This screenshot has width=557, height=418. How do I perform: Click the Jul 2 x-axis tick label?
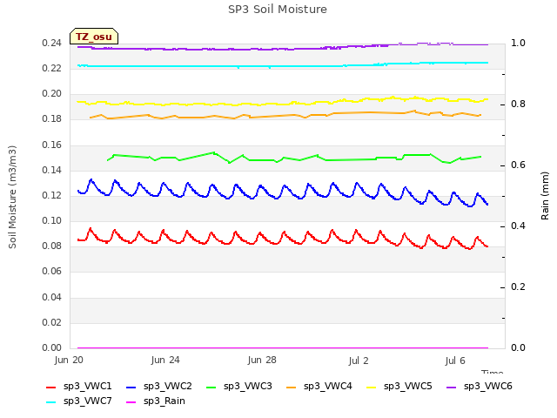(359, 361)
